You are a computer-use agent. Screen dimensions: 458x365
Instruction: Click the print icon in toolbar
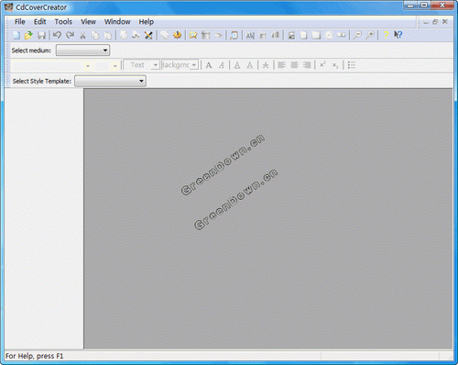[136, 35]
